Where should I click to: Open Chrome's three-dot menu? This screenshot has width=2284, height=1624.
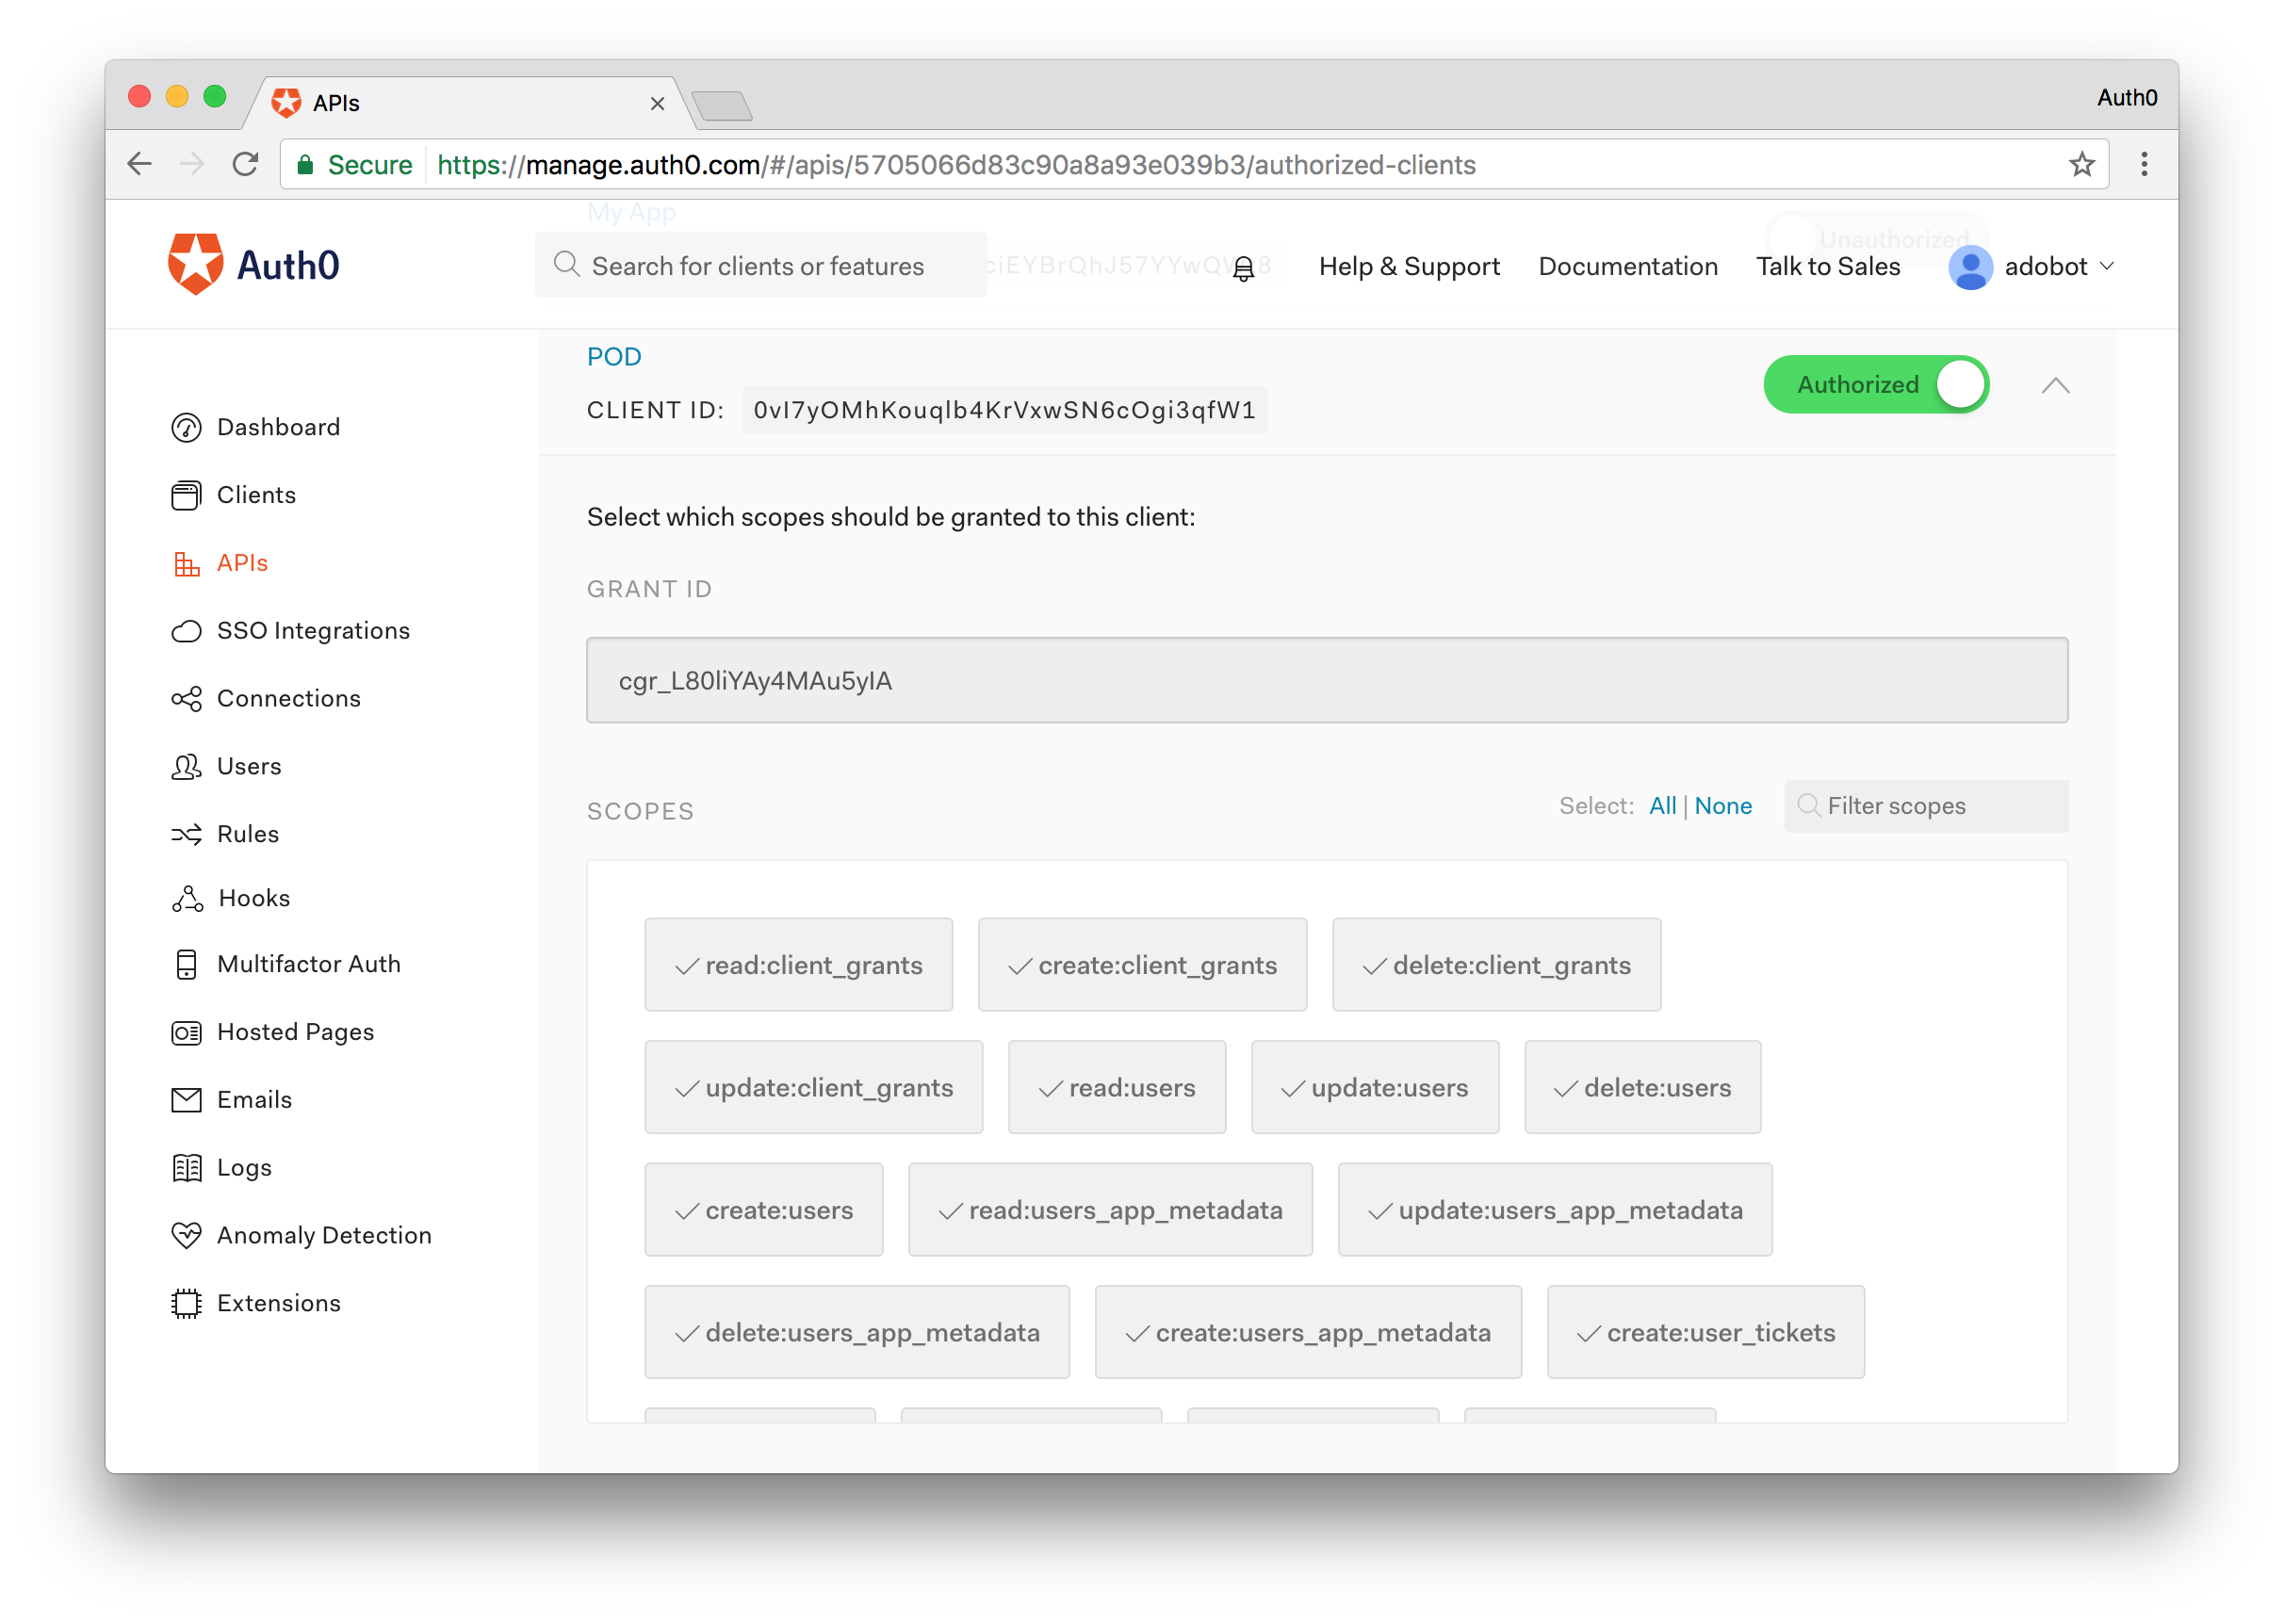pos(2143,165)
